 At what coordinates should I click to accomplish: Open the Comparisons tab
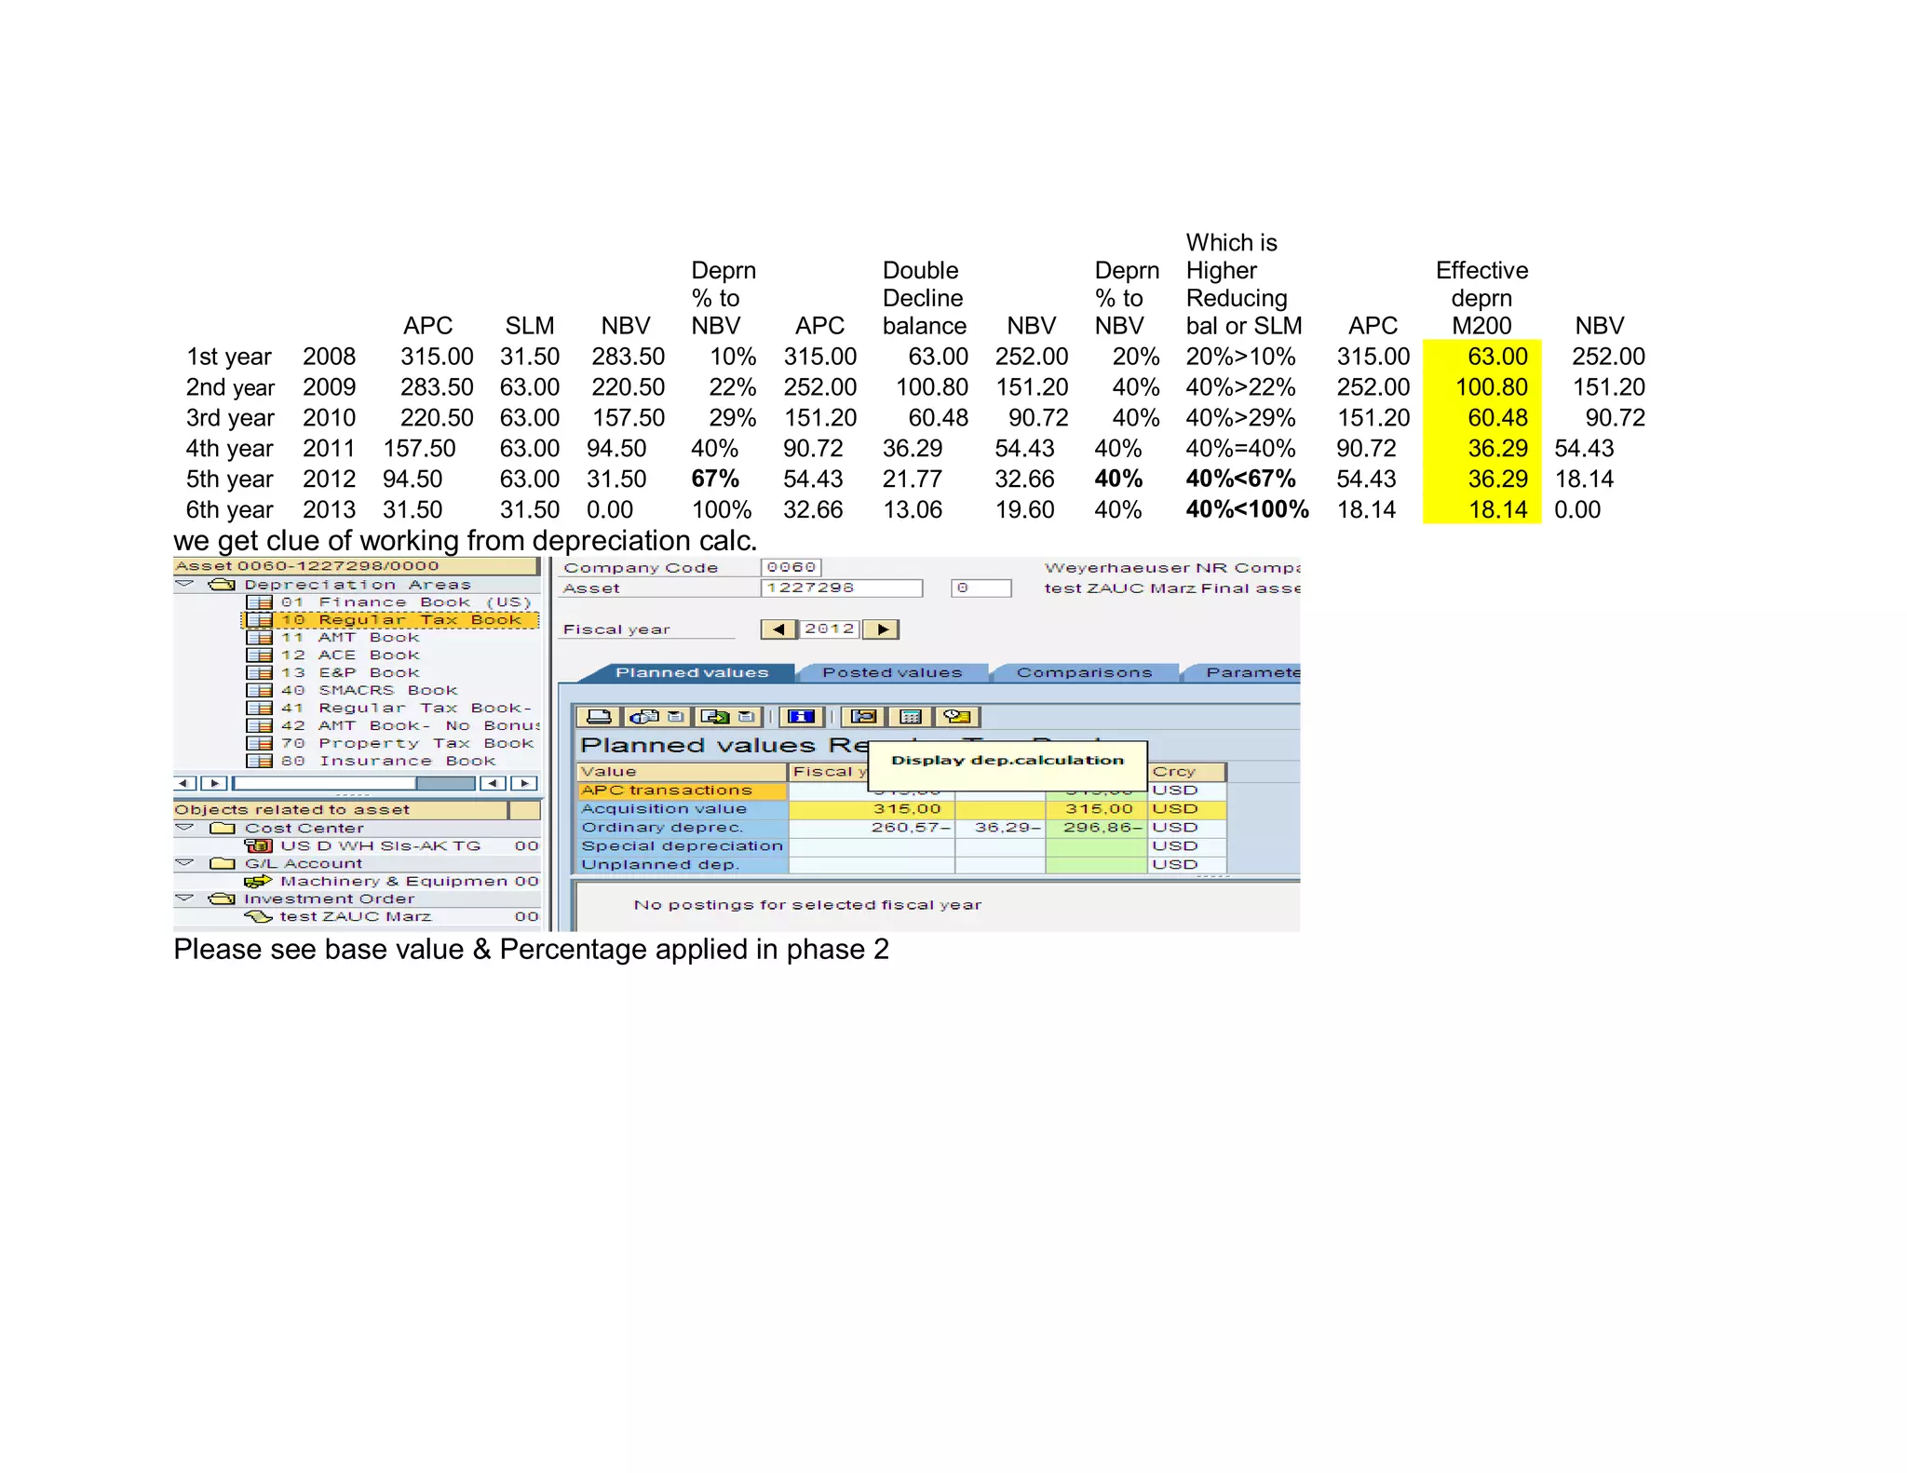pyautogui.click(x=1084, y=673)
